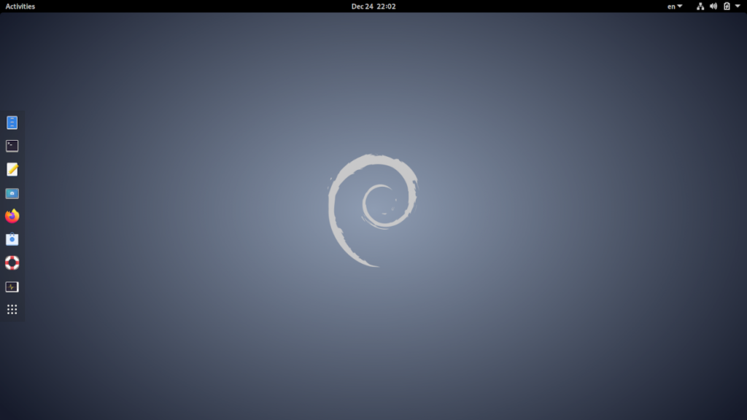
Task: Open the blue notes app at top of dock
Action: [x=12, y=122]
